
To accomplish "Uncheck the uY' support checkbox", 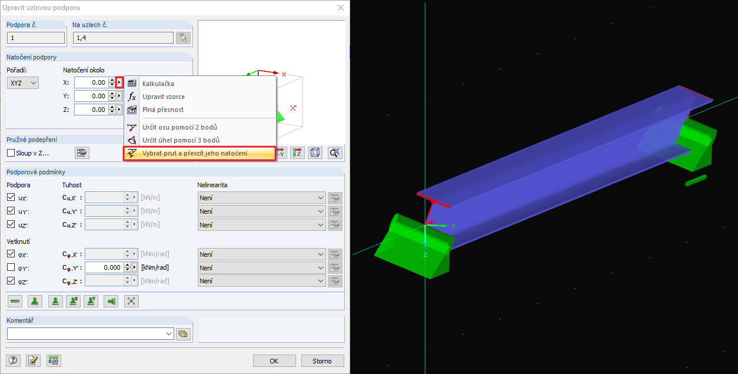I will click(x=11, y=211).
